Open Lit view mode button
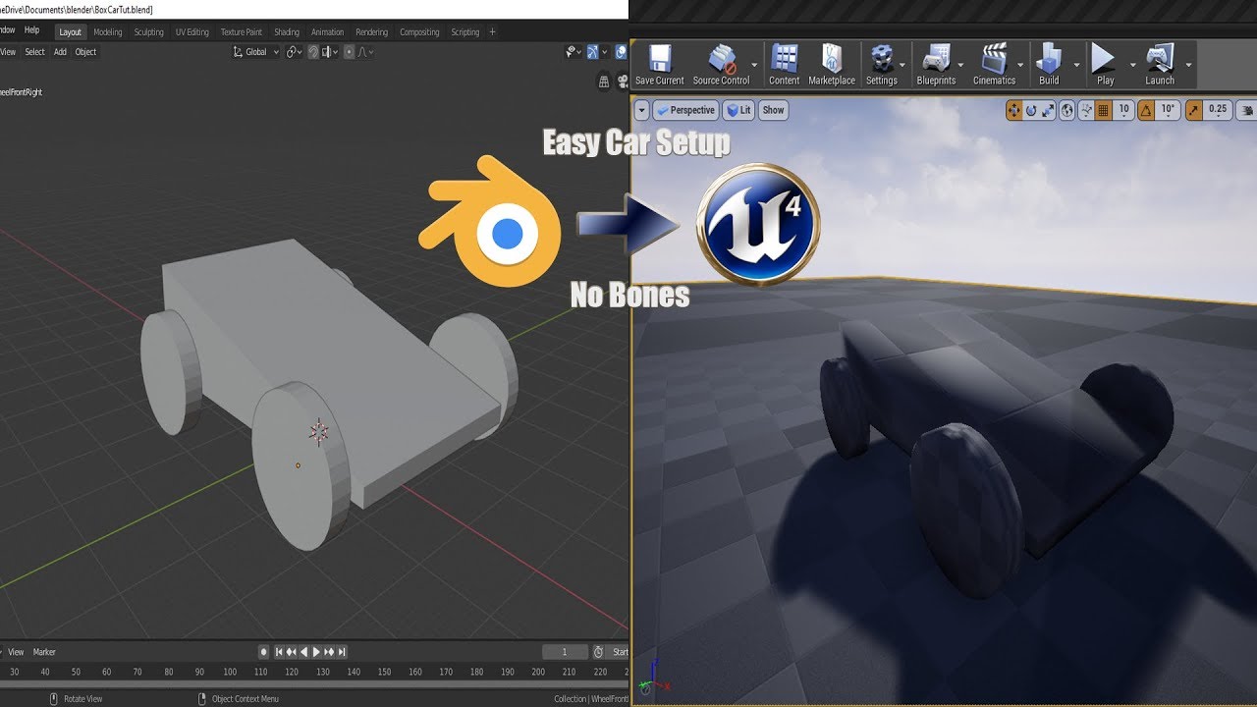This screenshot has height=707, width=1257. point(738,110)
